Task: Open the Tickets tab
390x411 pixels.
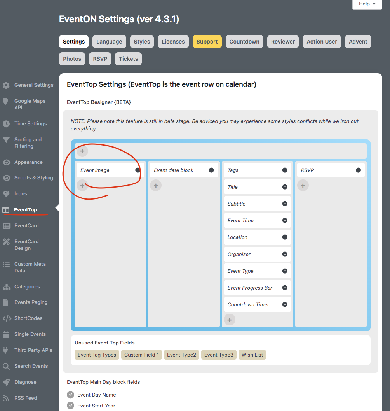Action: click(128, 58)
